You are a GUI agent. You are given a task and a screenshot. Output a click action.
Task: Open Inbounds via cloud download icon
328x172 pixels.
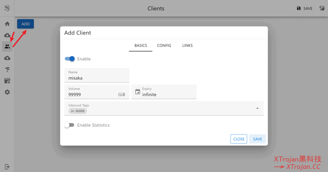[7, 35]
